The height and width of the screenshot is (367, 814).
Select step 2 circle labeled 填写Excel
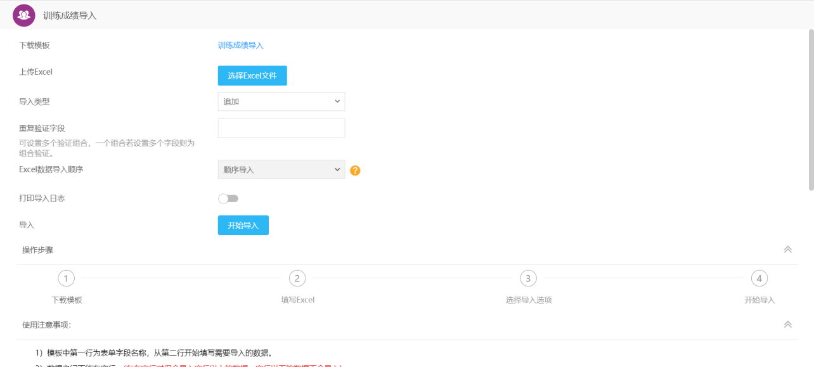[x=297, y=278]
